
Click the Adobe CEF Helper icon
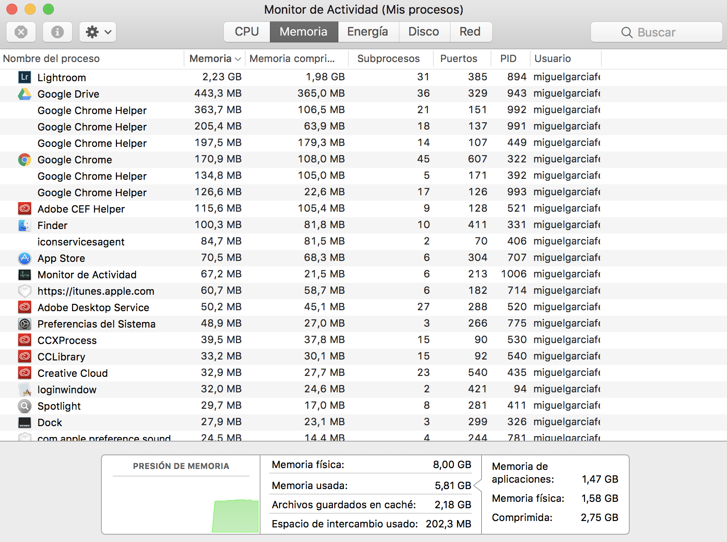pyautogui.click(x=25, y=209)
